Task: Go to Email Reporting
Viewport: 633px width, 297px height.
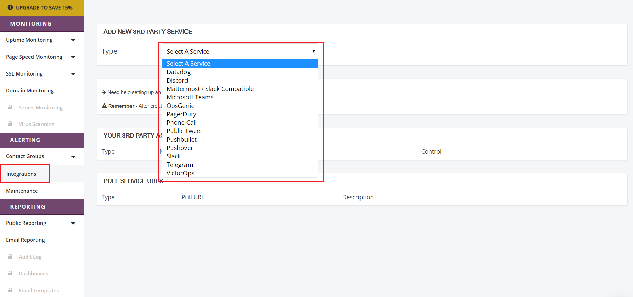Action: click(x=25, y=240)
